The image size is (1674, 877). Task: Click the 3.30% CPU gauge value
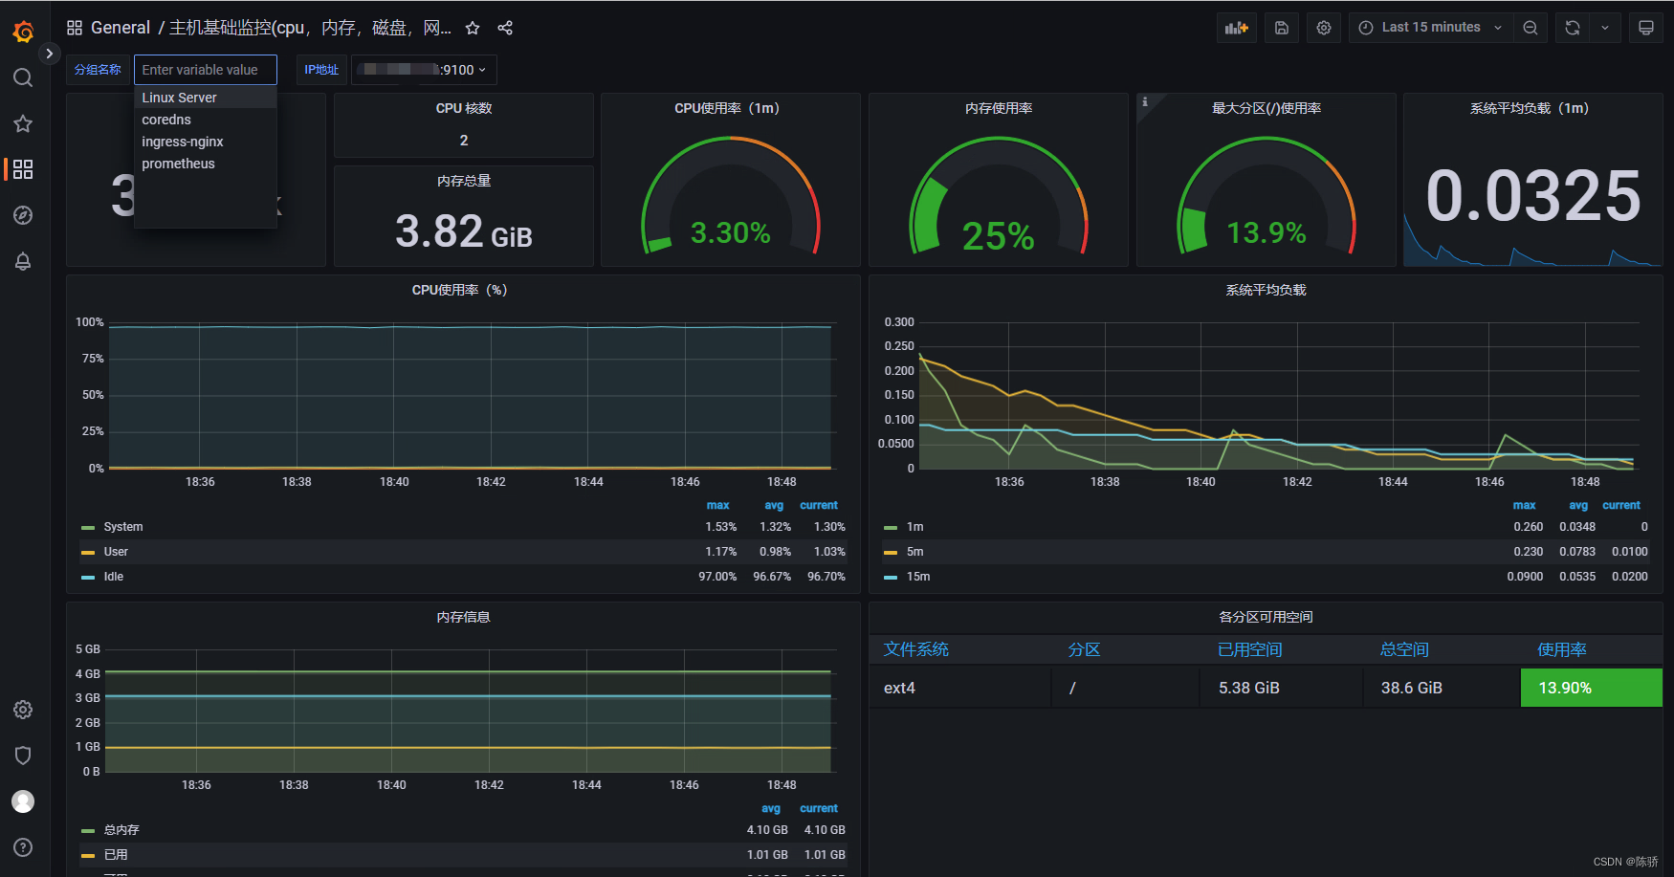coord(730,232)
